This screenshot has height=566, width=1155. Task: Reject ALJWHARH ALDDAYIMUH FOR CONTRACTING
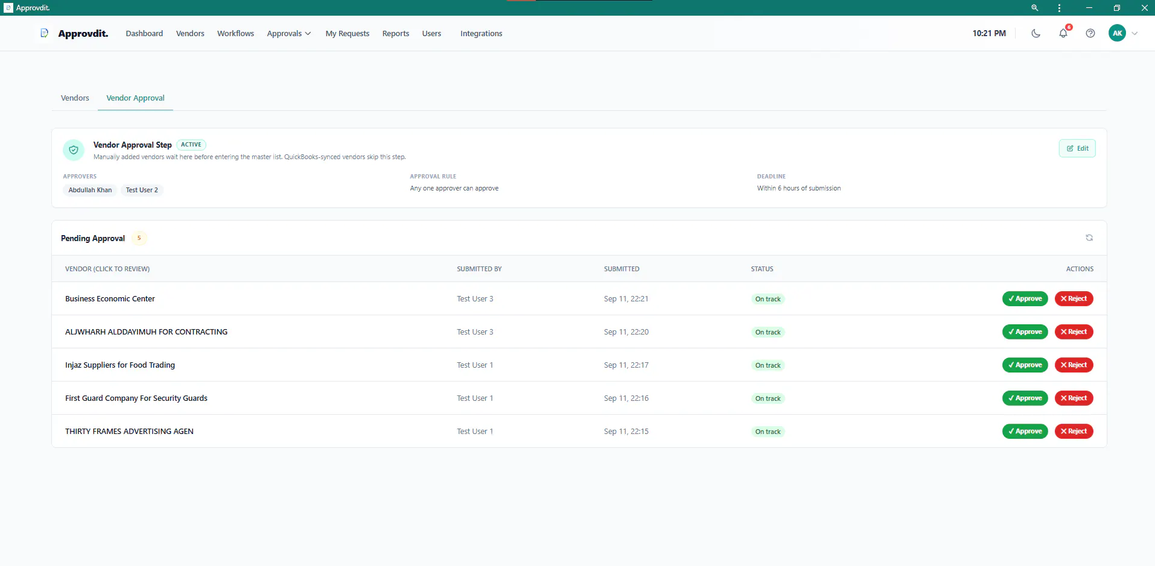click(x=1074, y=332)
